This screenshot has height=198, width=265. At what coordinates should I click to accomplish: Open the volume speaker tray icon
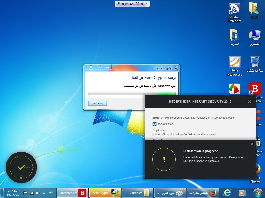[38, 193]
